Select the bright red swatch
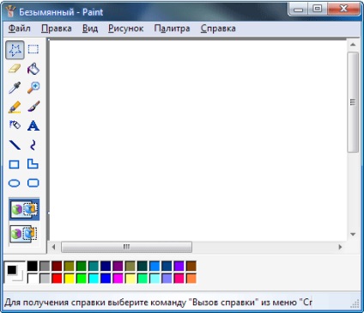The image size is (364, 313). point(57,279)
